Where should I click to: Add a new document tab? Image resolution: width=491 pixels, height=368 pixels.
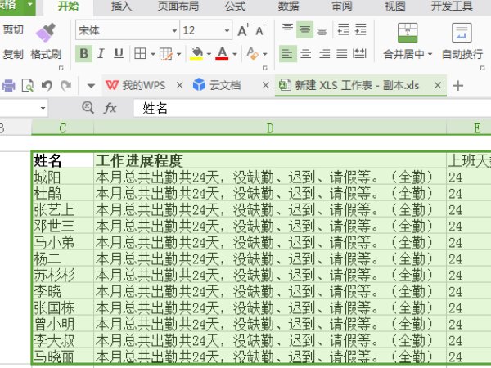(457, 85)
